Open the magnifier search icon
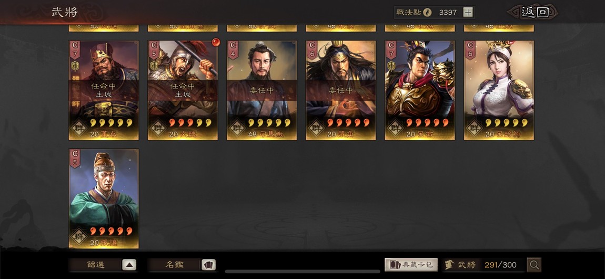The width and height of the screenshot is (605, 279). pyautogui.click(x=534, y=265)
